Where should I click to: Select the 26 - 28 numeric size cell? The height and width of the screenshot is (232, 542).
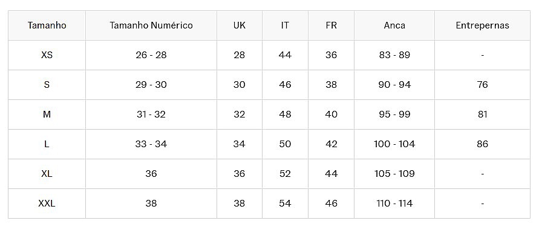pyautogui.click(x=151, y=55)
